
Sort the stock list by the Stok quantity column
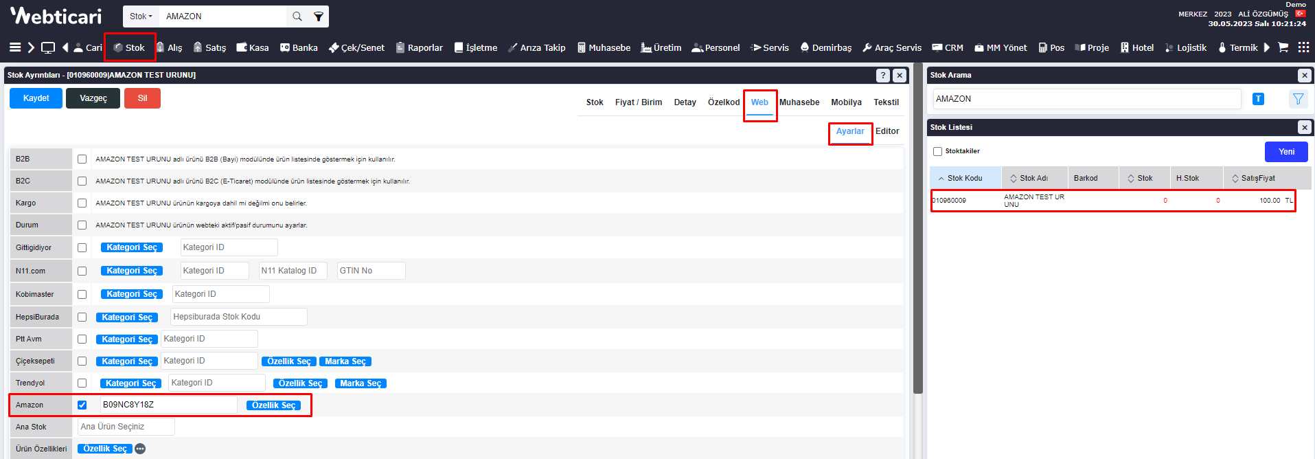click(1145, 178)
